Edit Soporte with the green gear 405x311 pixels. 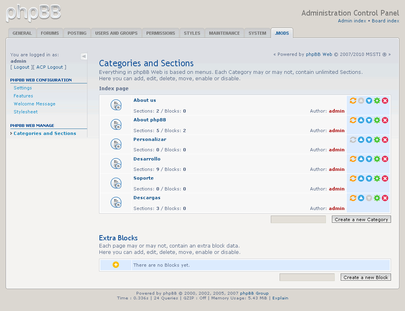pos(377,178)
